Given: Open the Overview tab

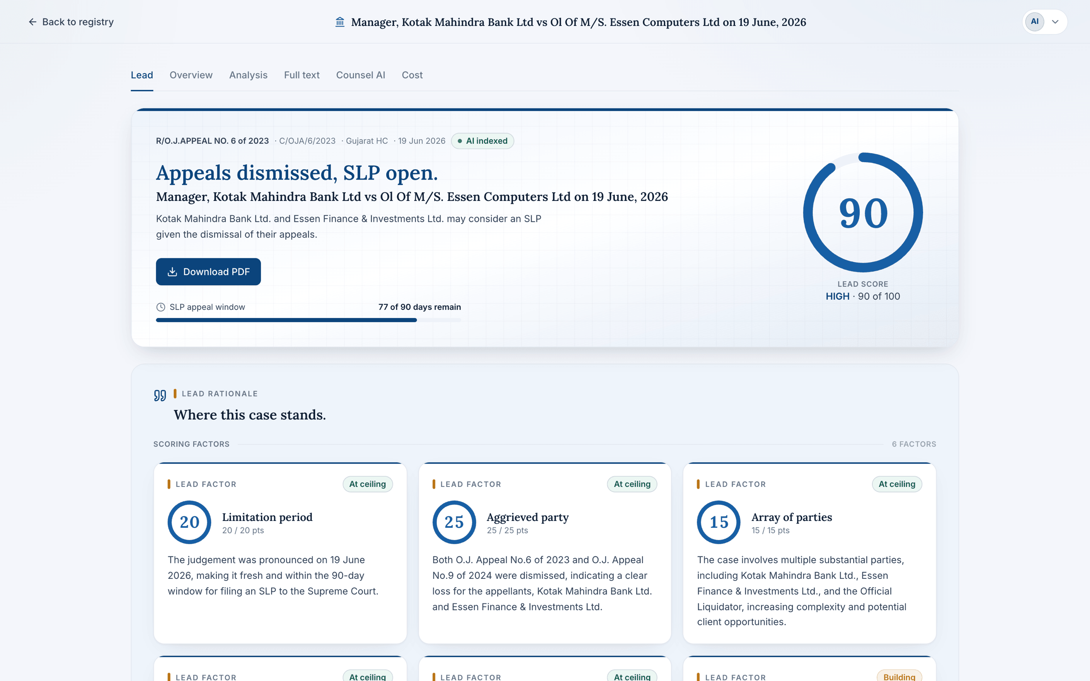Looking at the screenshot, I should [x=191, y=75].
